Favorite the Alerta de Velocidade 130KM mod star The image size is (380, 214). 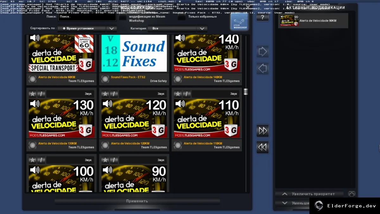[x=33, y=94]
